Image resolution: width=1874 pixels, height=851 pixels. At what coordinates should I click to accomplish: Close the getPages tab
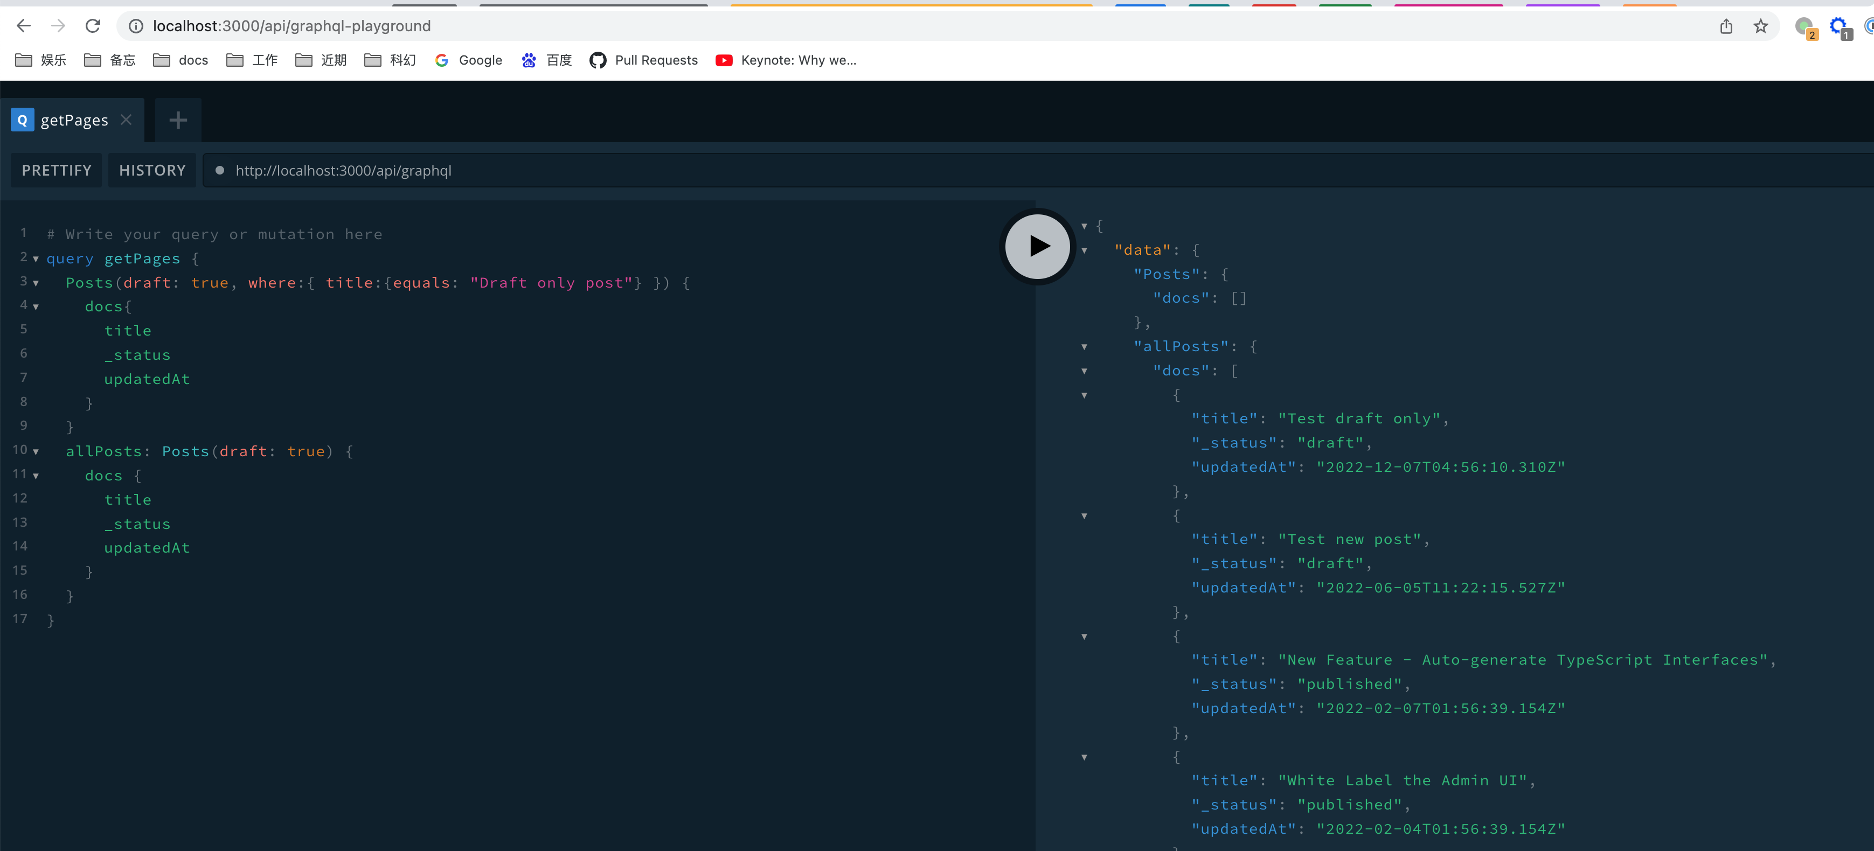127,119
